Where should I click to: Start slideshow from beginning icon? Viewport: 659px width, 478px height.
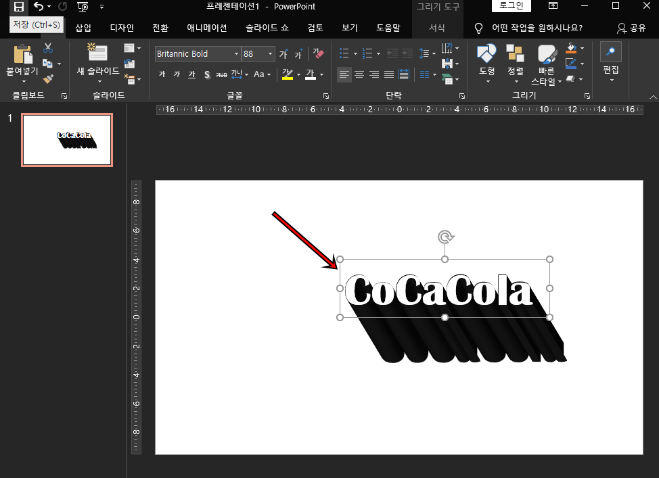tap(83, 6)
